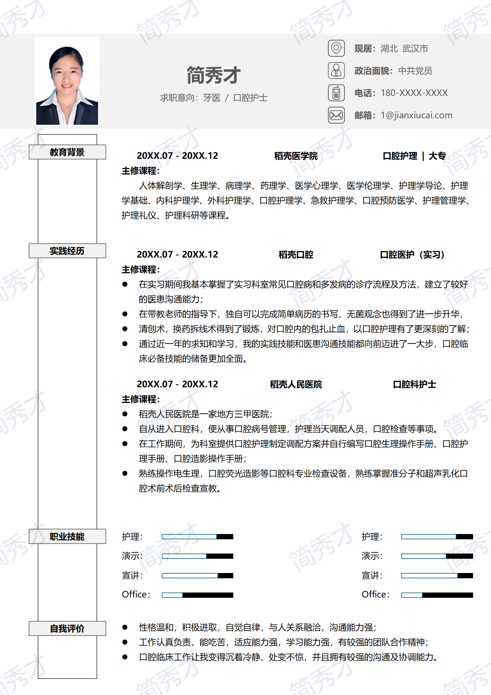Click the school name 稻壳医学院
491x695 pixels.
pyautogui.click(x=296, y=156)
